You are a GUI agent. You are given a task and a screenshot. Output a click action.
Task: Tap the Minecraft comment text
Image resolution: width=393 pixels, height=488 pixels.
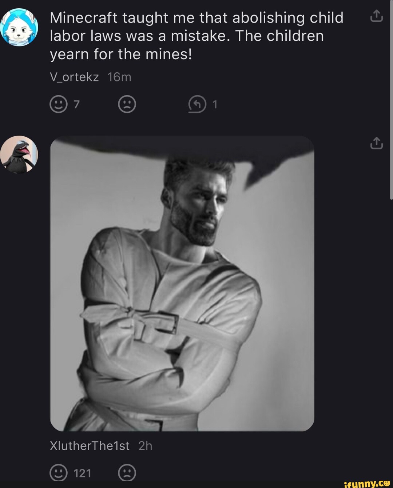(196, 36)
